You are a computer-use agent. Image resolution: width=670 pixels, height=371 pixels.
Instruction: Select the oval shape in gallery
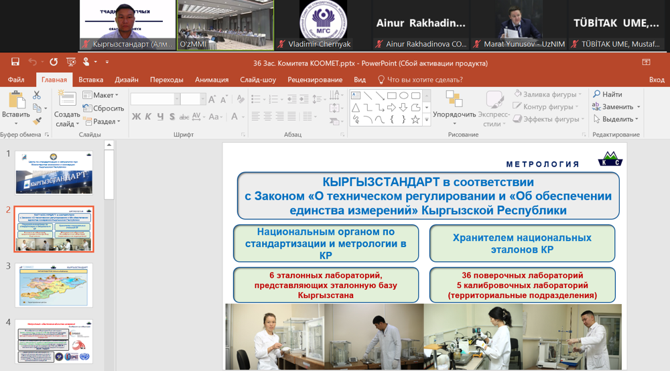(403, 96)
